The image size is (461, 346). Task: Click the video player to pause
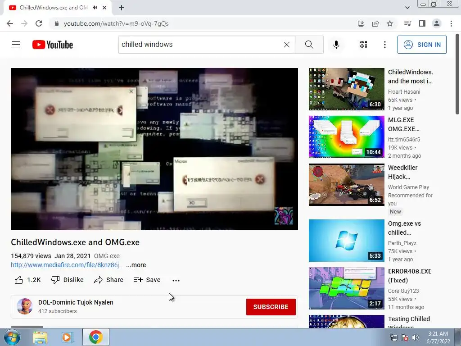coord(154,149)
